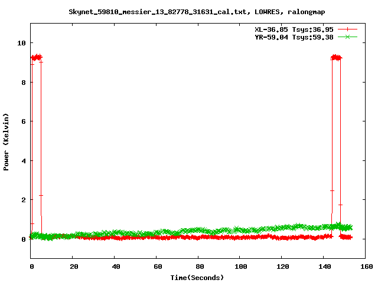This screenshot has width=378, height=283.
Task: Click y-axis tick label 10
Action: [x=21, y=43]
